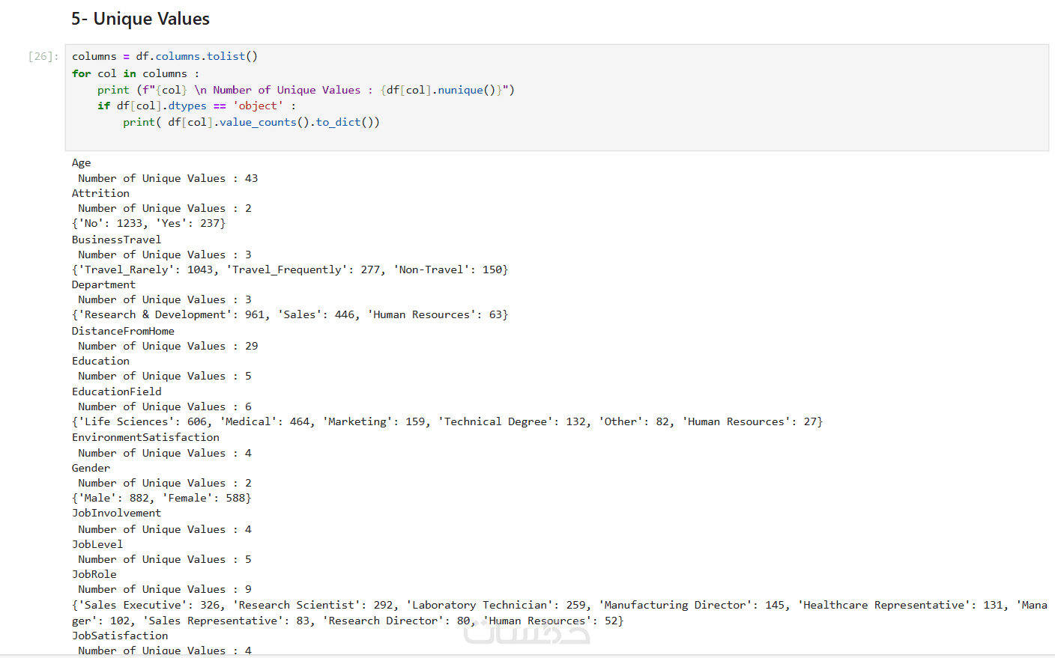Click the 'Marketing': 159 entry

[373, 421]
